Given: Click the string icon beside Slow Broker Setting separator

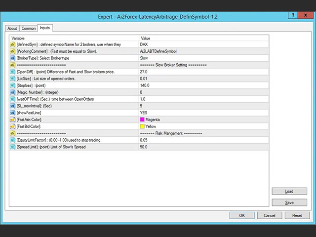Looking at the screenshot, I should 12,65.
